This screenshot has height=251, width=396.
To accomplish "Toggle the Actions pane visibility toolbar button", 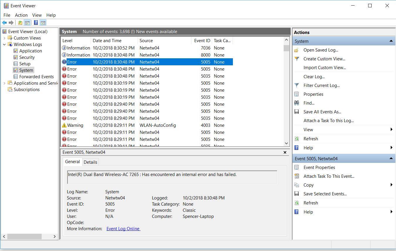I will click(x=43, y=23).
